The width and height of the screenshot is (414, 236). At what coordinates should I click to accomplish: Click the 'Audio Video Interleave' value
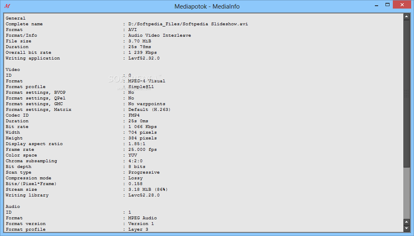tap(159, 35)
